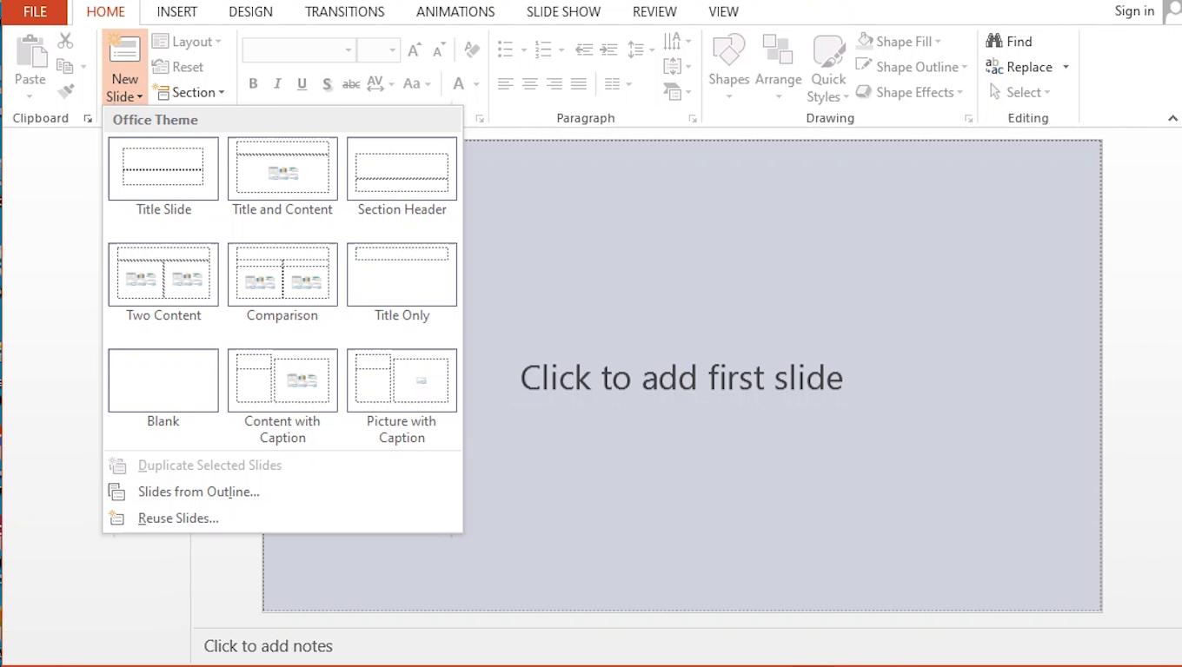Click the Increase Font Size icon
The width and height of the screenshot is (1182, 667).
click(x=415, y=50)
